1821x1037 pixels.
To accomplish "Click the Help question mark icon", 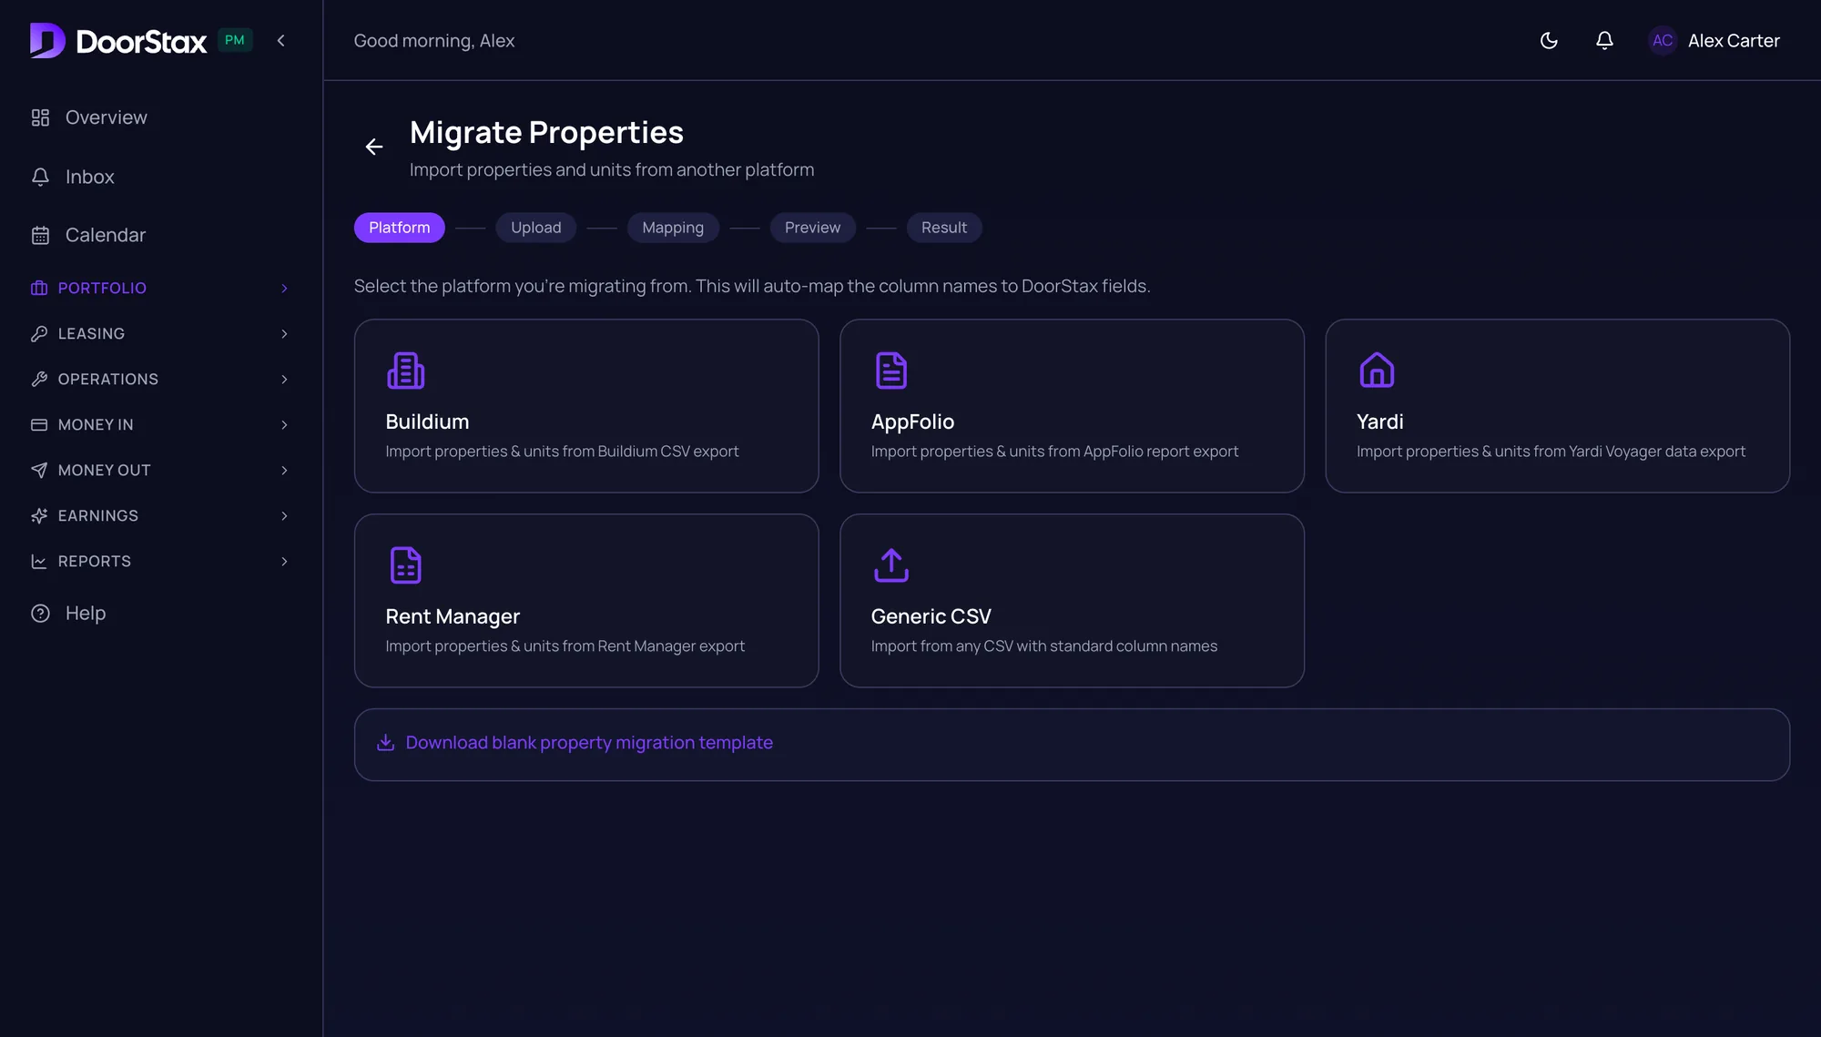I will point(40,613).
